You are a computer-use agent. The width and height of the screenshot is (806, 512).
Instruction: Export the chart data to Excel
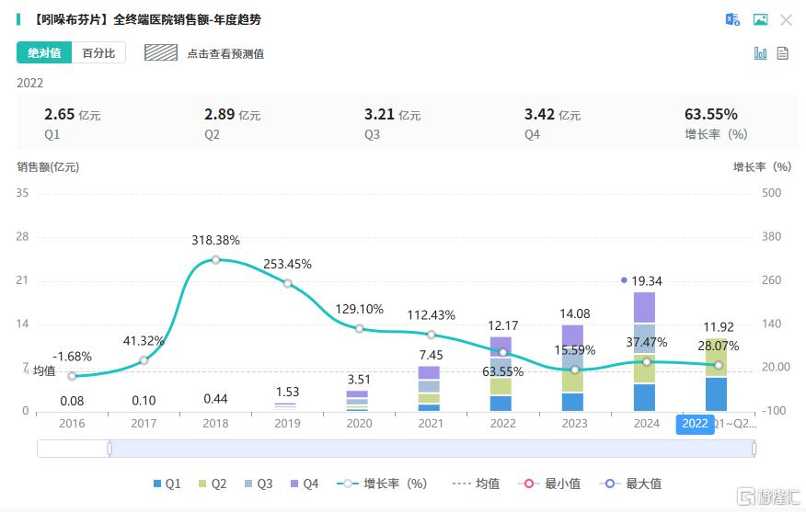pos(732,19)
